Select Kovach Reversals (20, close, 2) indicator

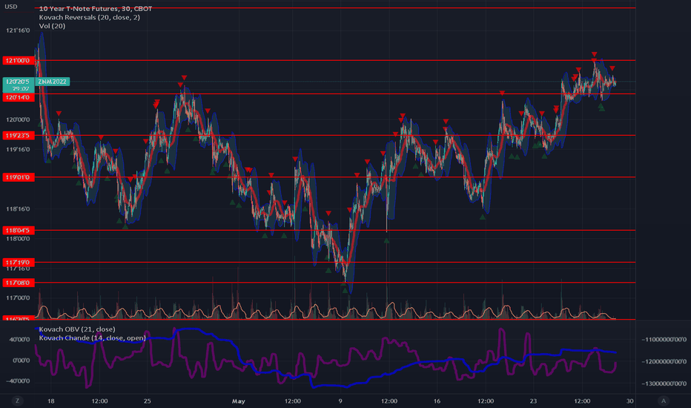(x=90, y=17)
